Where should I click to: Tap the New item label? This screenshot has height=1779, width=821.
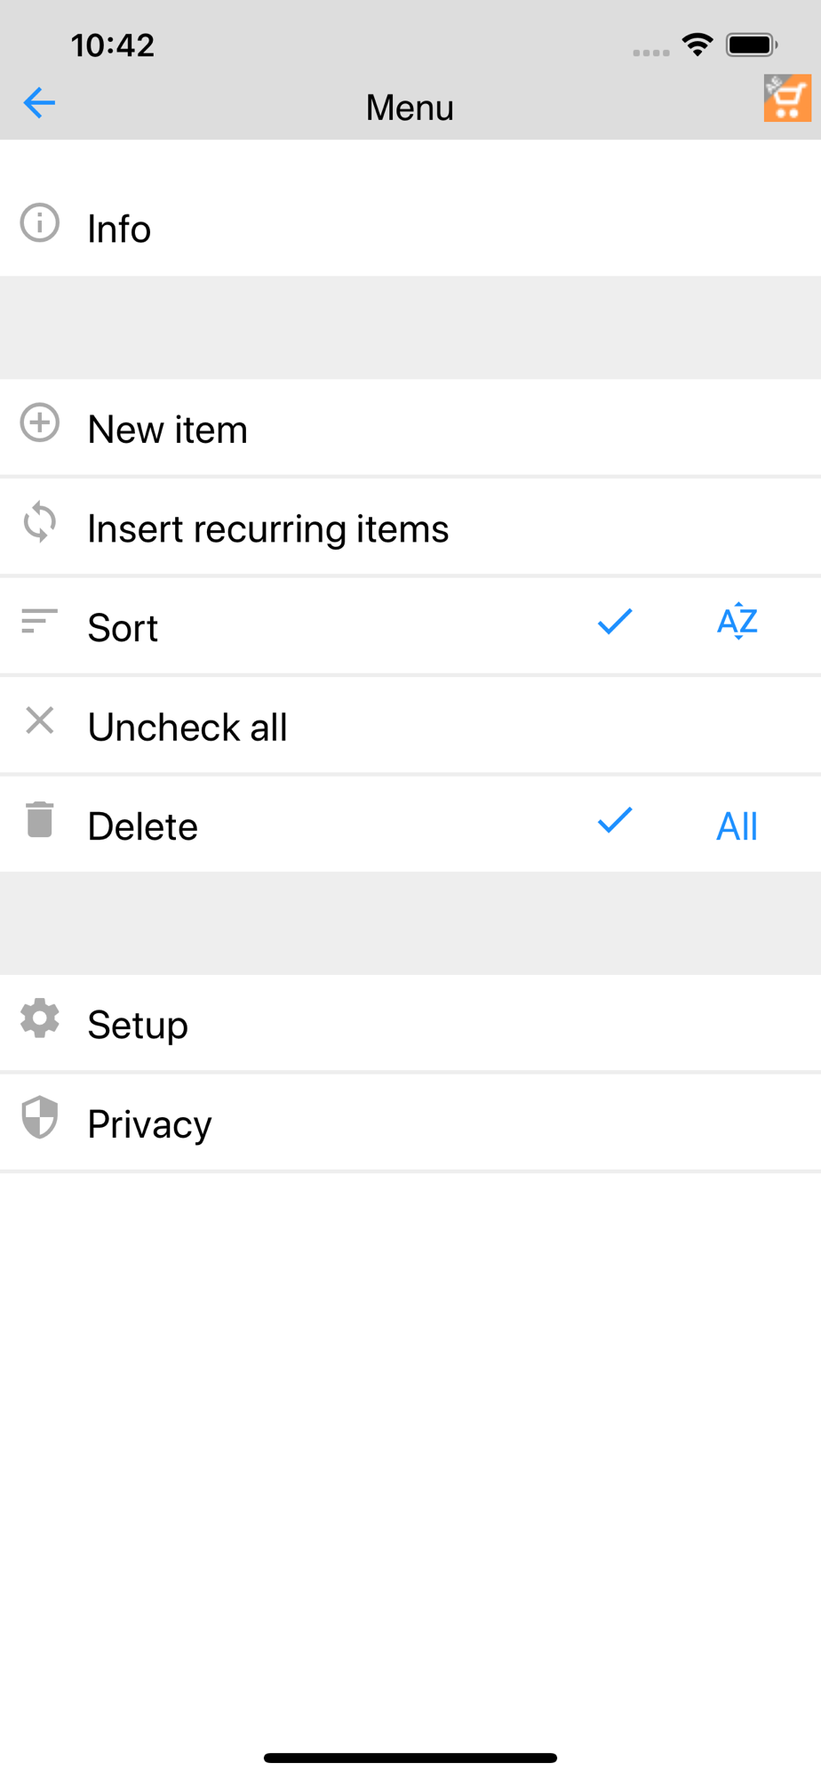pos(168,430)
